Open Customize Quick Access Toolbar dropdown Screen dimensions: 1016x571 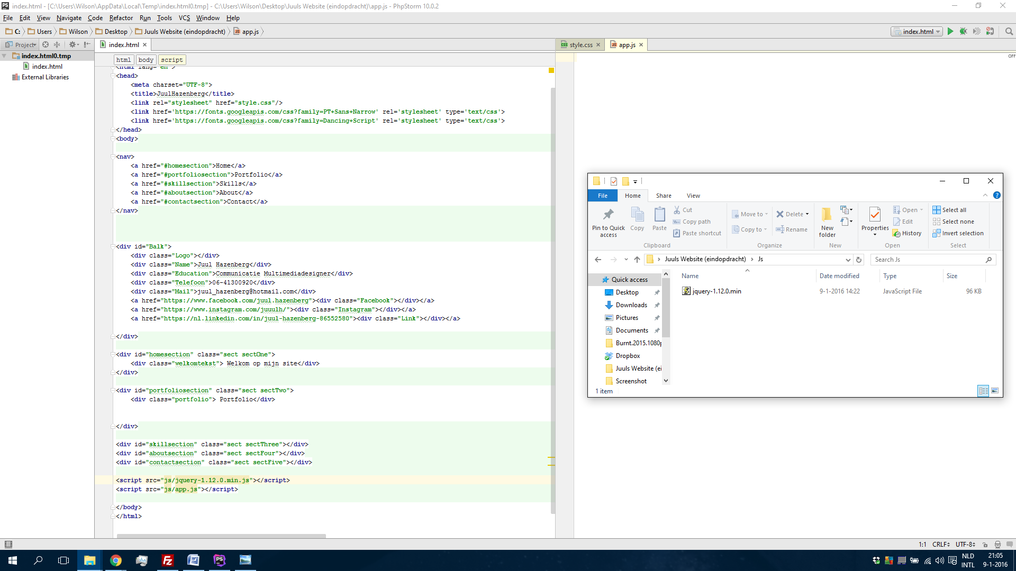[x=635, y=181]
